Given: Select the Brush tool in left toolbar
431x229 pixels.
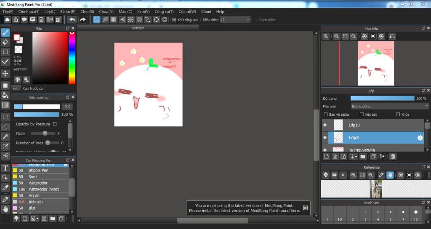Looking at the screenshot, I should point(5,32).
